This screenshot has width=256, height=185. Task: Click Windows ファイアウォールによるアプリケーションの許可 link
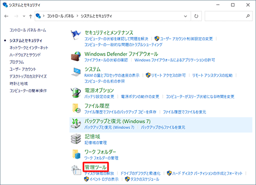(x=175, y=60)
